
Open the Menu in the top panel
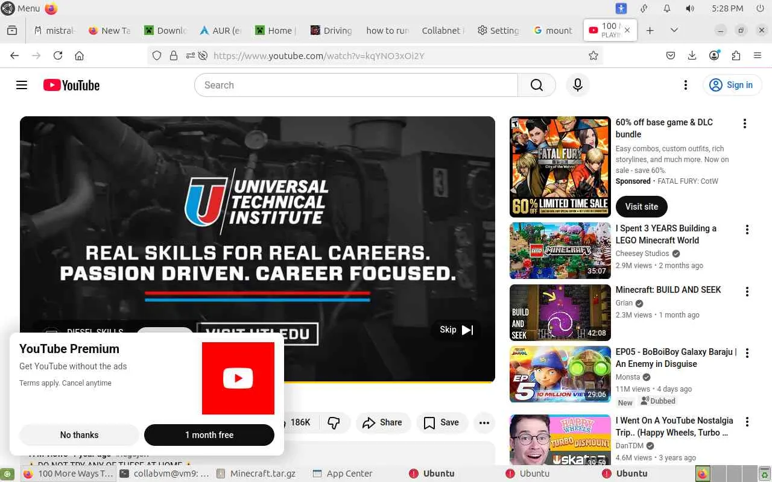pos(21,8)
